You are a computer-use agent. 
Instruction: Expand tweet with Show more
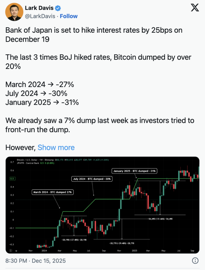[56, 148]
